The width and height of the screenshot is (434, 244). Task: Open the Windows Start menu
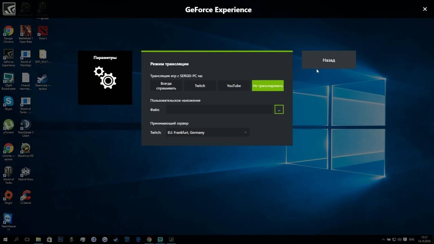tap(5, 240)
